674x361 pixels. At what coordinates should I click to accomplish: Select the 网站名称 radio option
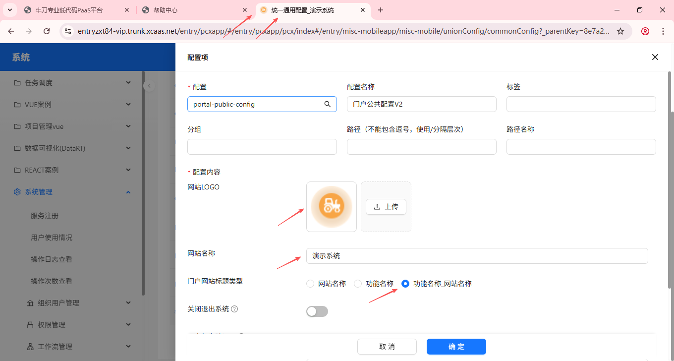(310, 284)
